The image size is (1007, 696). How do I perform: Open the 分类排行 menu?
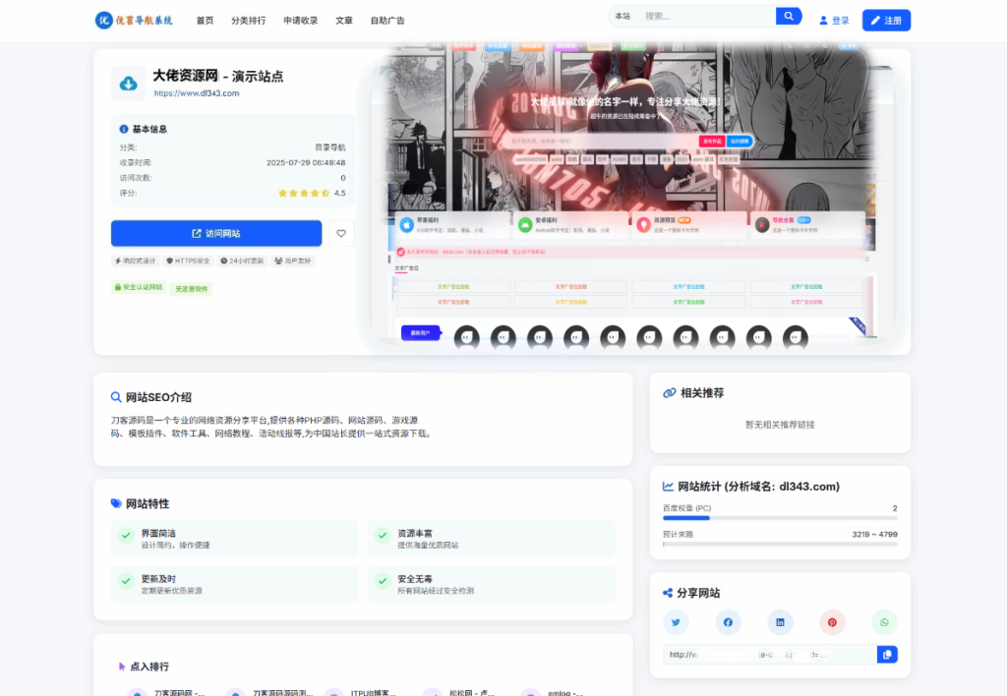[x=251, y=20]
